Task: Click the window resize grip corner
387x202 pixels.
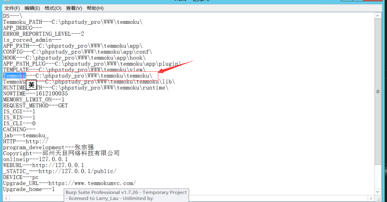Action: pos(378,199)
